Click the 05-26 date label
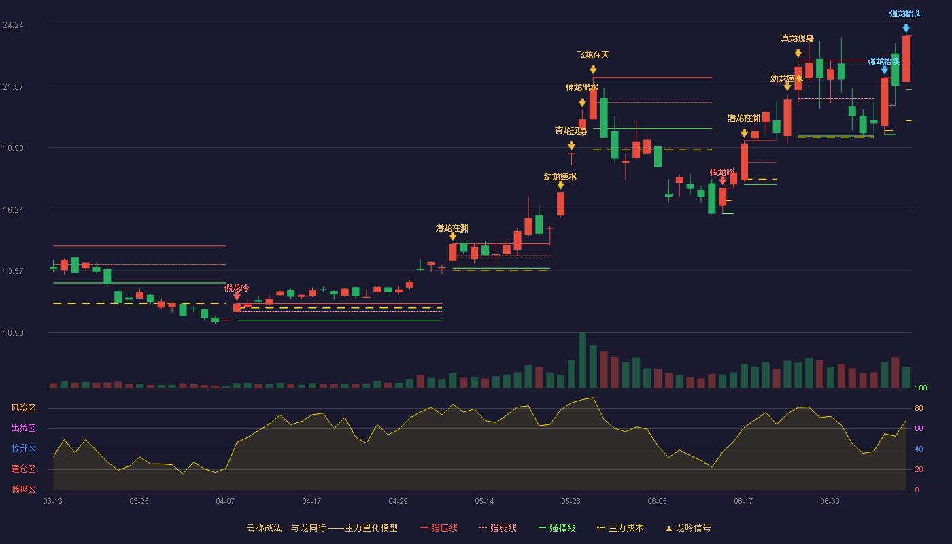This screenshot has height=544, width=952. pyautogui.click(x=571, y=501)
